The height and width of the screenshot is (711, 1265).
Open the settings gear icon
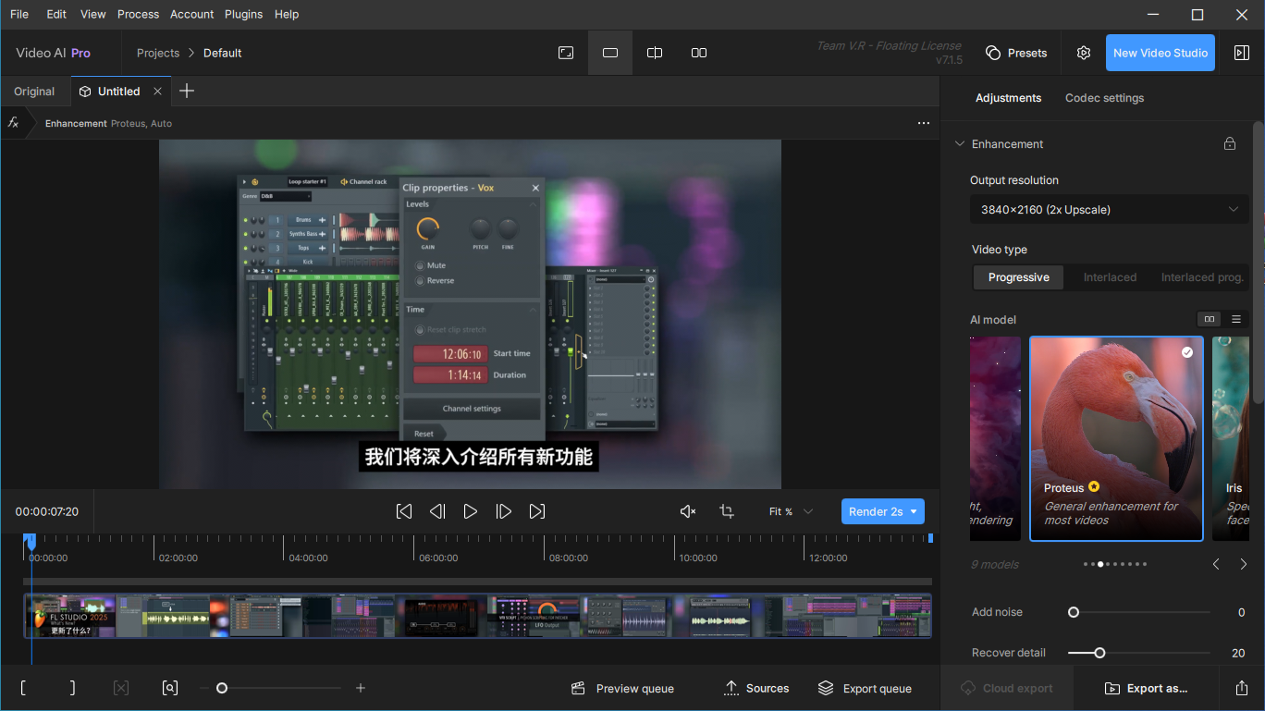click(x=1084, y=53)
